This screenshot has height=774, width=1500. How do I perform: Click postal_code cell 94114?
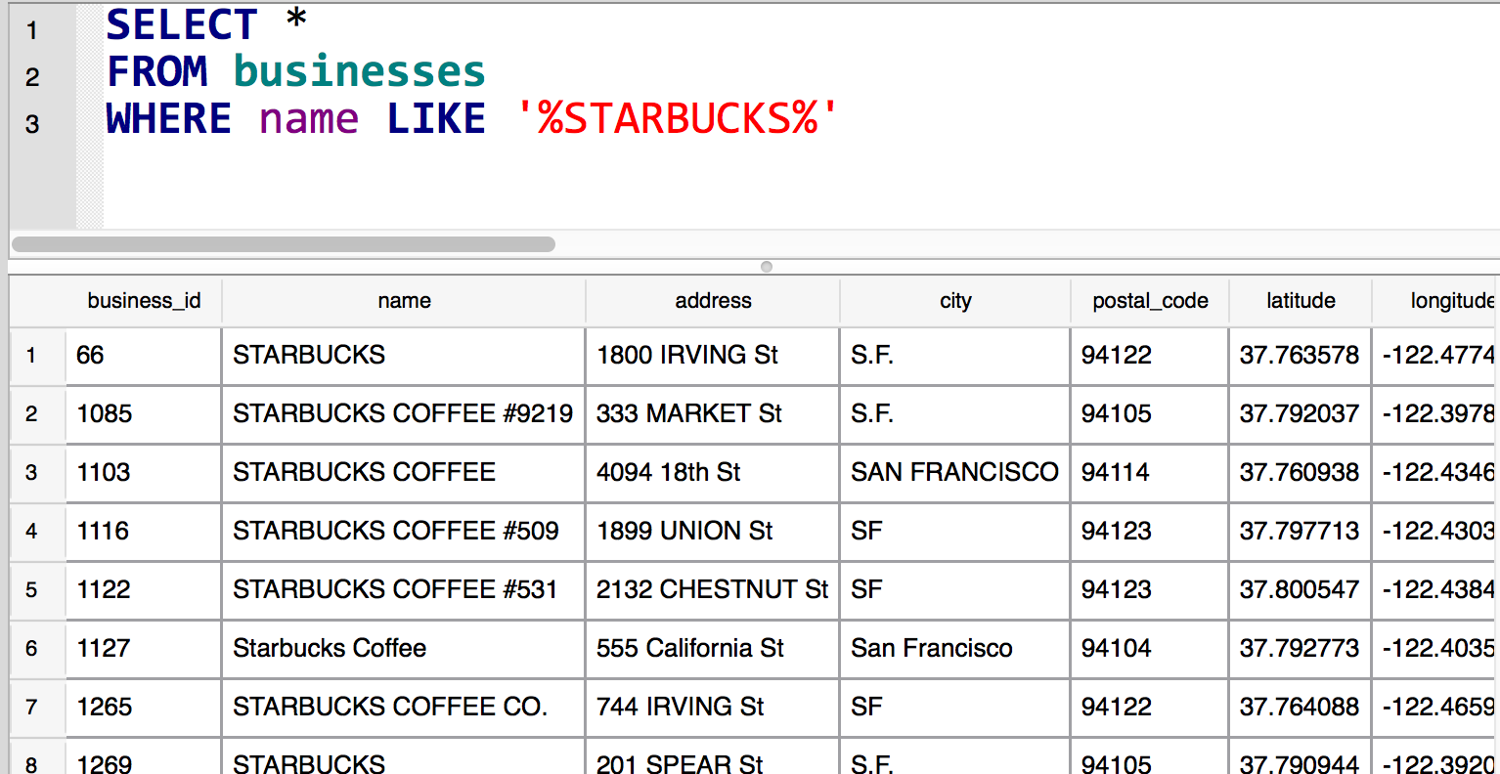click(1150, 473)
